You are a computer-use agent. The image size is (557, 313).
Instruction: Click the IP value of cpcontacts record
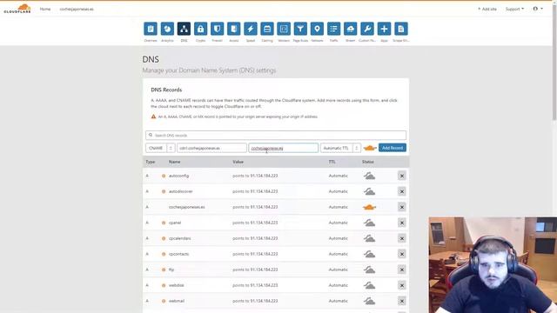click(264, 254)
